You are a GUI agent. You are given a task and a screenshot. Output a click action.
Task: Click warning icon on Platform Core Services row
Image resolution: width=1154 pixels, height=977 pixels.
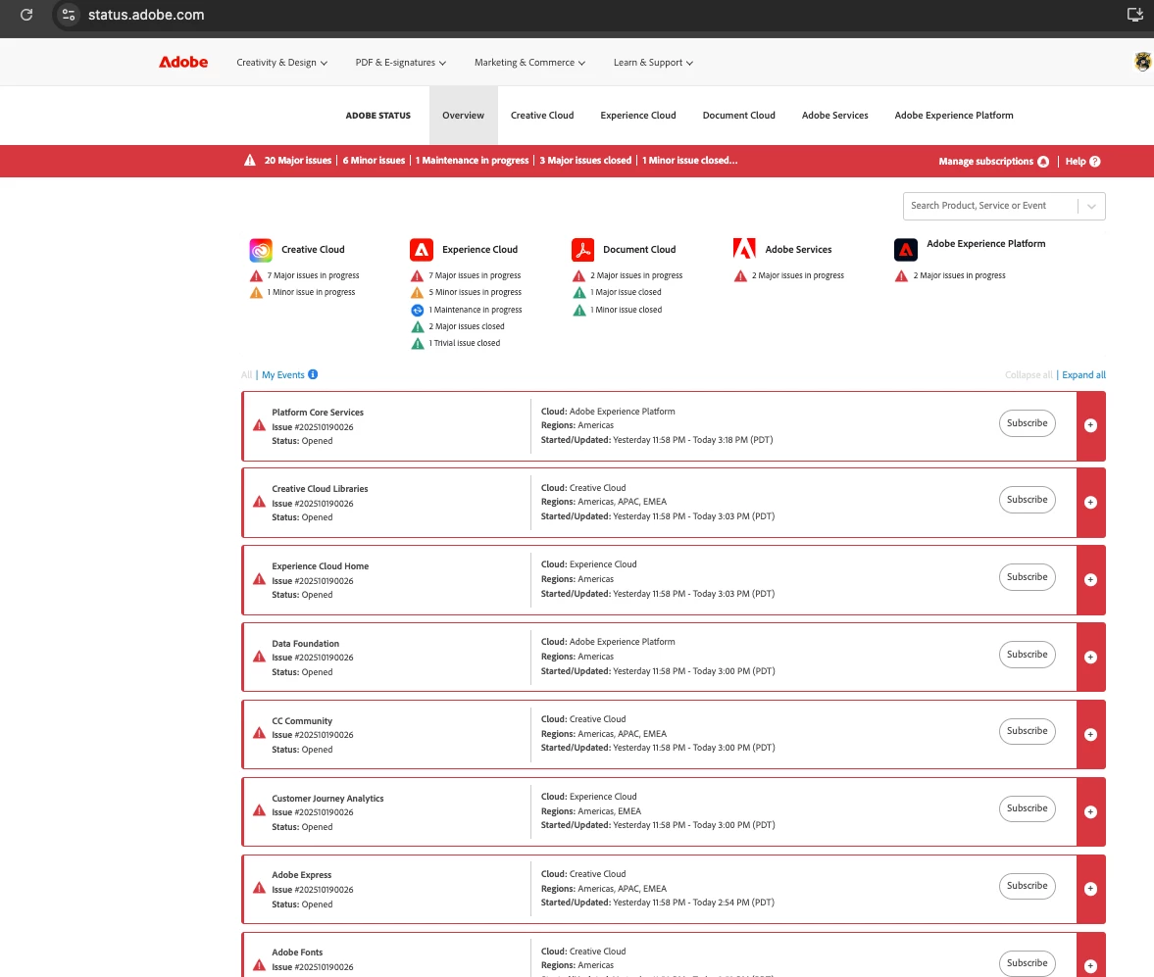point(259,426)
